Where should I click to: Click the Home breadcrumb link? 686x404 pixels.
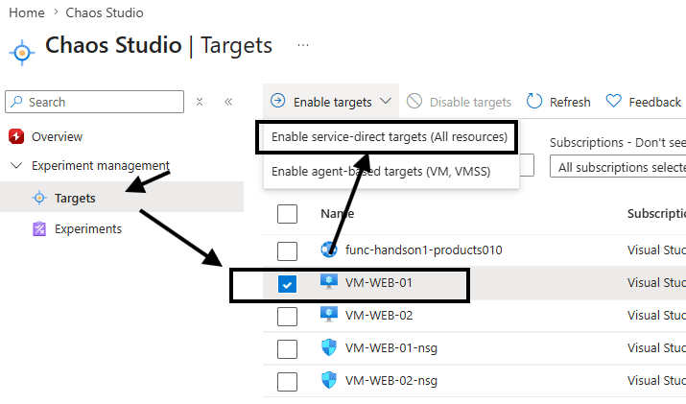pyautogui.click(x=26, y=12)
